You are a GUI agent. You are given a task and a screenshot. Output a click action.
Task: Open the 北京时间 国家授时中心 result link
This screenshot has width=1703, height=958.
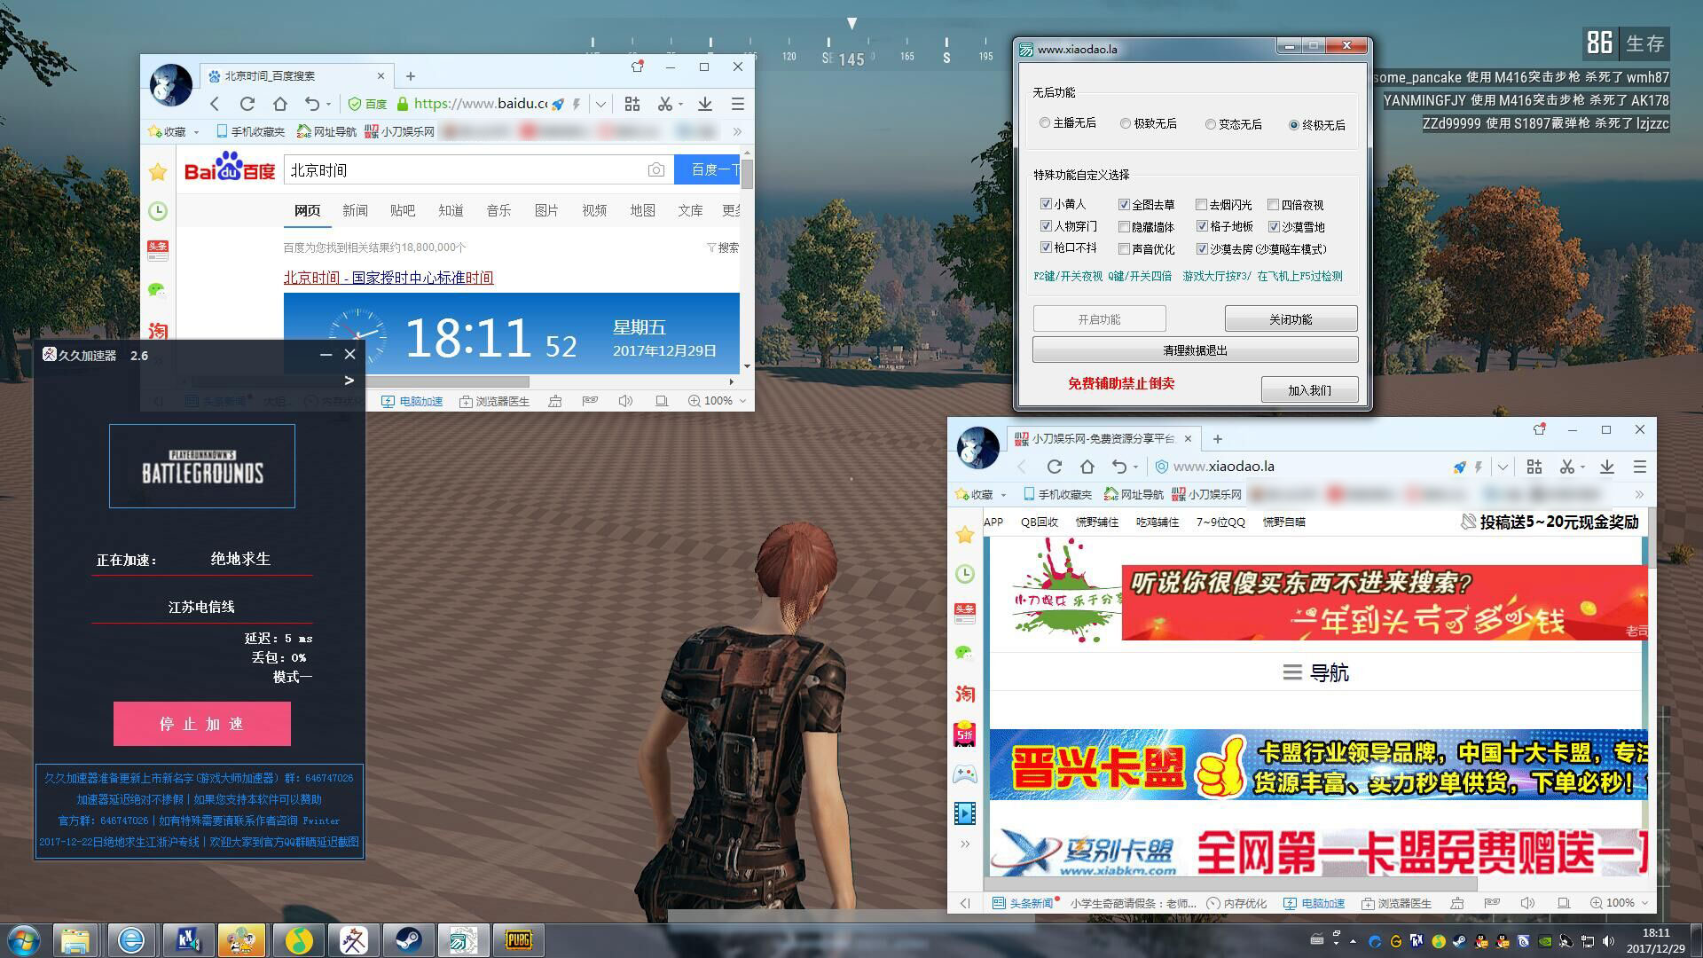[x=388, y=278]
